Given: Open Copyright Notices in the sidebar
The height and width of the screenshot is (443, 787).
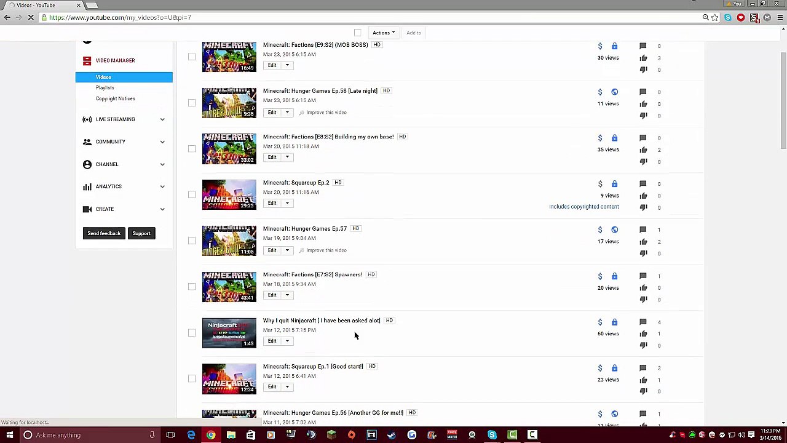Looking at the screenshot, I should (x=115, y=98).
